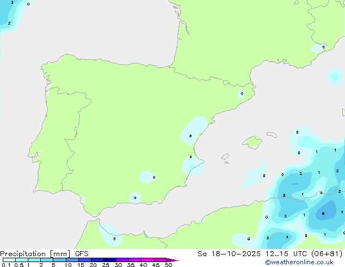Click the 'Sa 18-10-2025 12..15 UTC (06+81)' timestamp
345x267 pixels.
(x=270, y=254)
